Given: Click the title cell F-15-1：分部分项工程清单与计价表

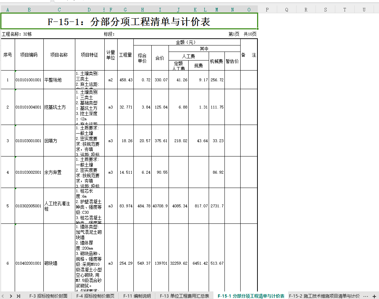Looking at the screenshot, I should tap(129, 21).
